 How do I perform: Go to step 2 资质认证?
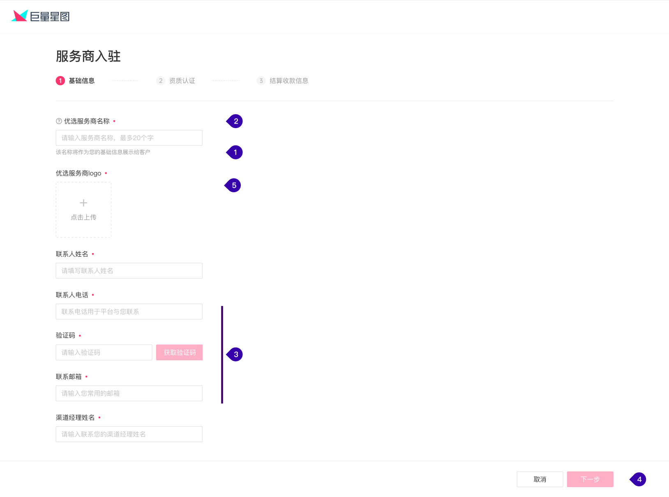(176, 81)
